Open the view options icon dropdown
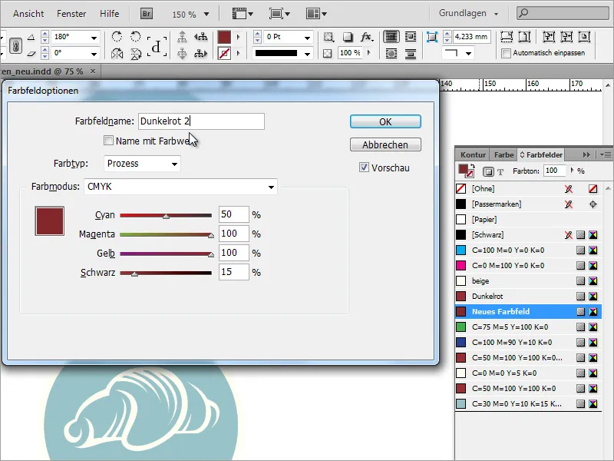This screenshot has width=614, height=461. [x=243, y=14]
